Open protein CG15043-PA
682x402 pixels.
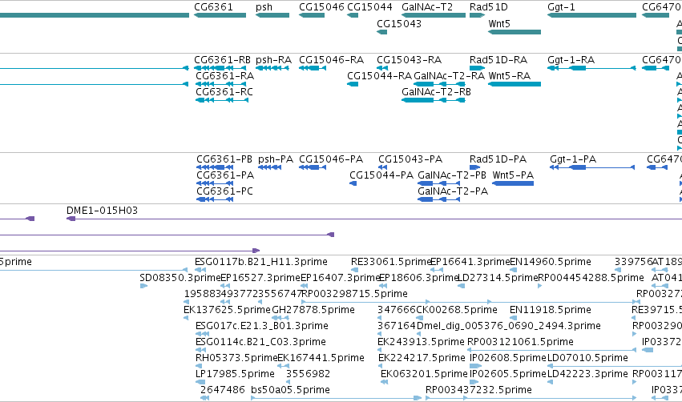[x=383, y=167]
